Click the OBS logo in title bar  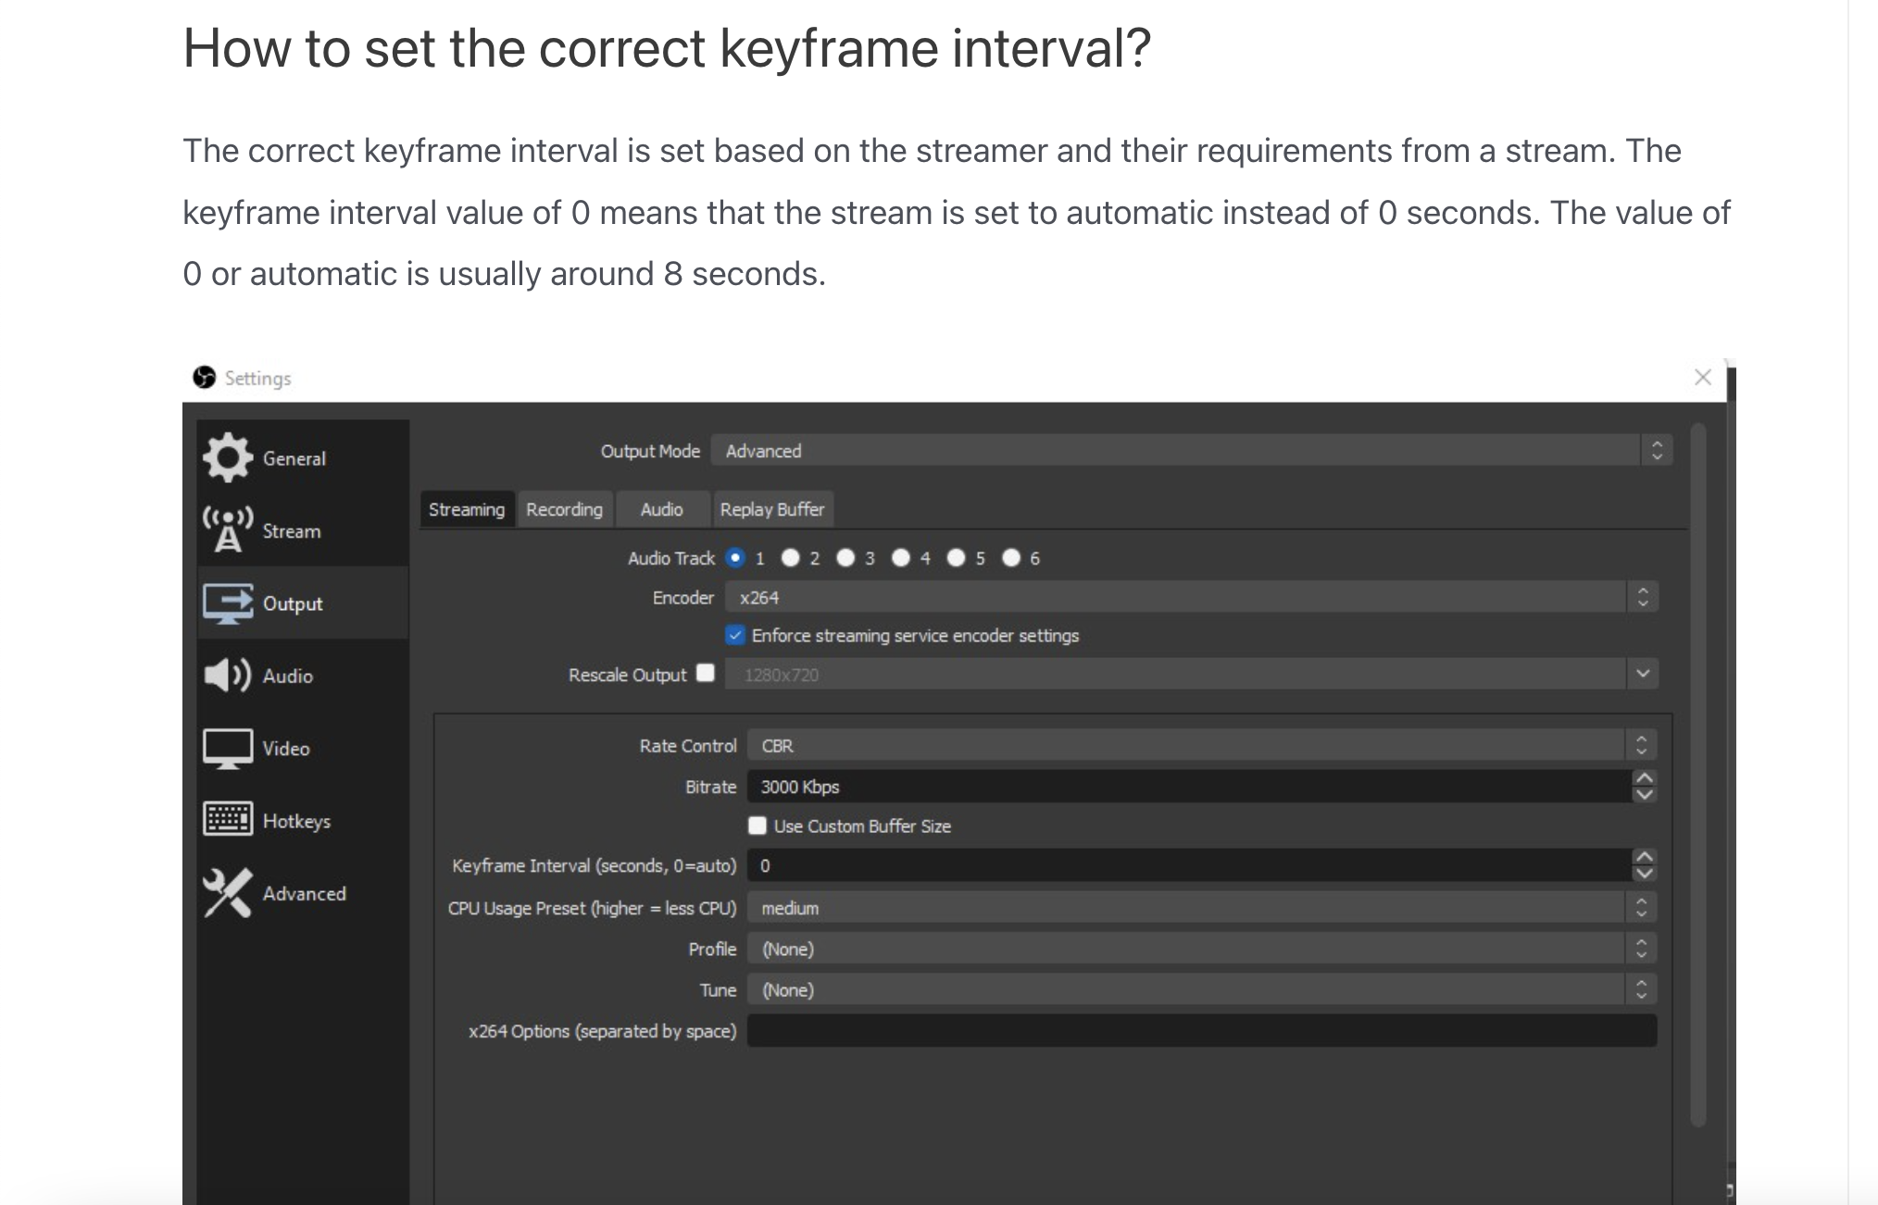[204, 378]
